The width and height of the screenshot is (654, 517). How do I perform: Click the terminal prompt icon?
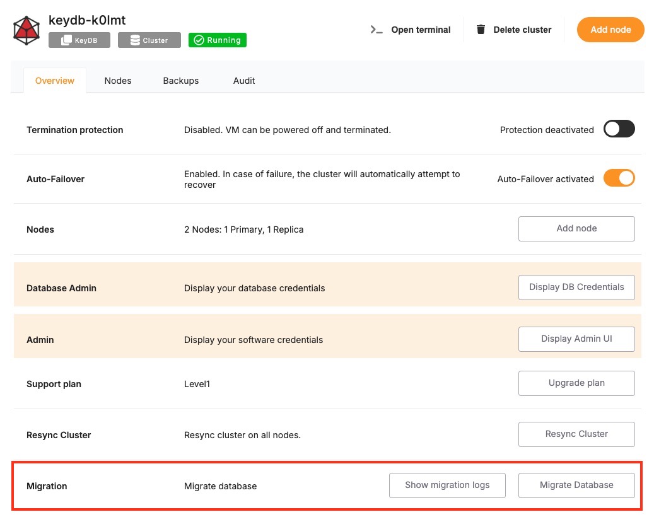[x=377, y=30]
